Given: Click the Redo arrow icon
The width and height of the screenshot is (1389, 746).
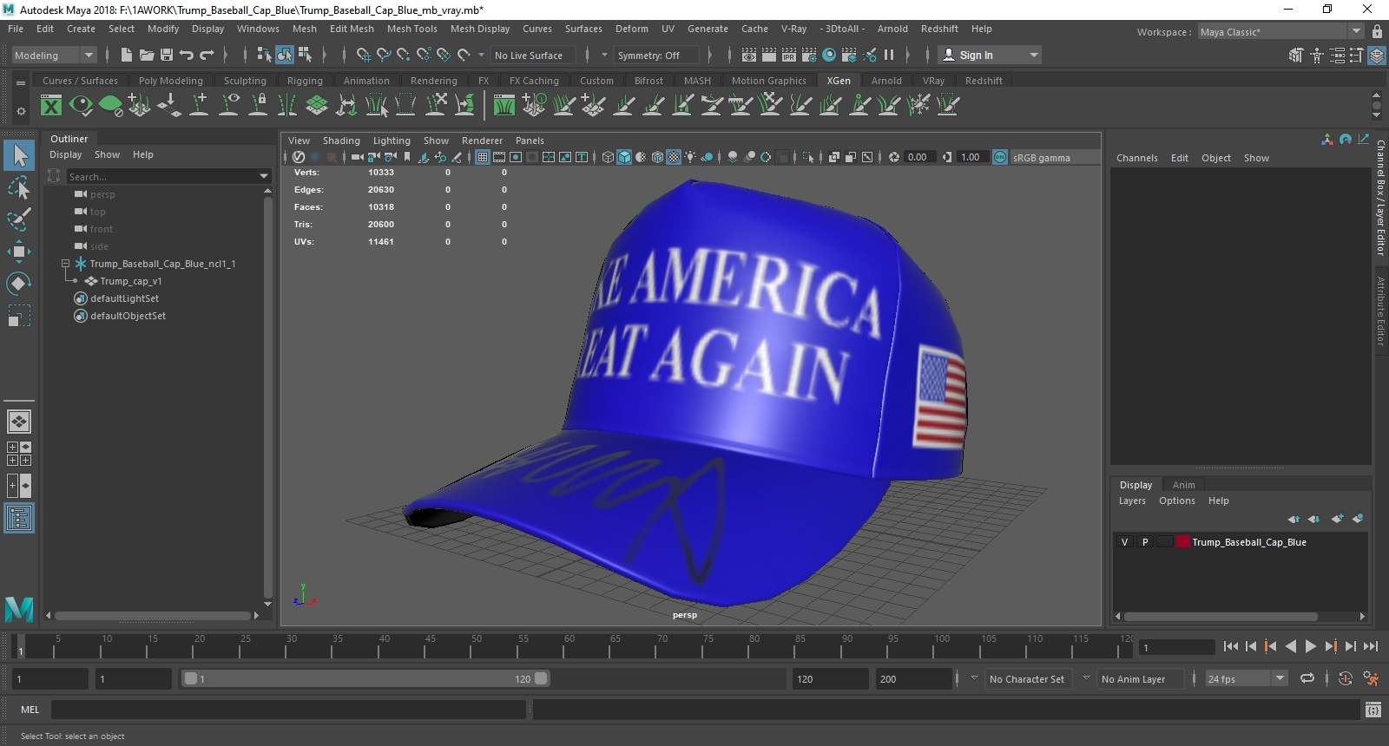Looking at the screenshot, I should pos(207,55).
